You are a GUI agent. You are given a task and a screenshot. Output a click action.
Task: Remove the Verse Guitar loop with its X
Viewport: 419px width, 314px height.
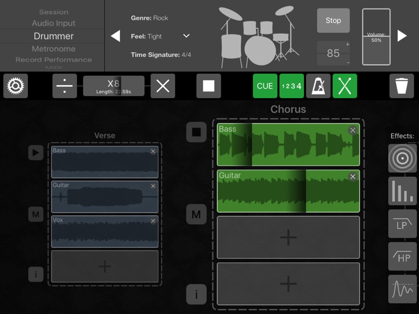[x=153, y=186]
